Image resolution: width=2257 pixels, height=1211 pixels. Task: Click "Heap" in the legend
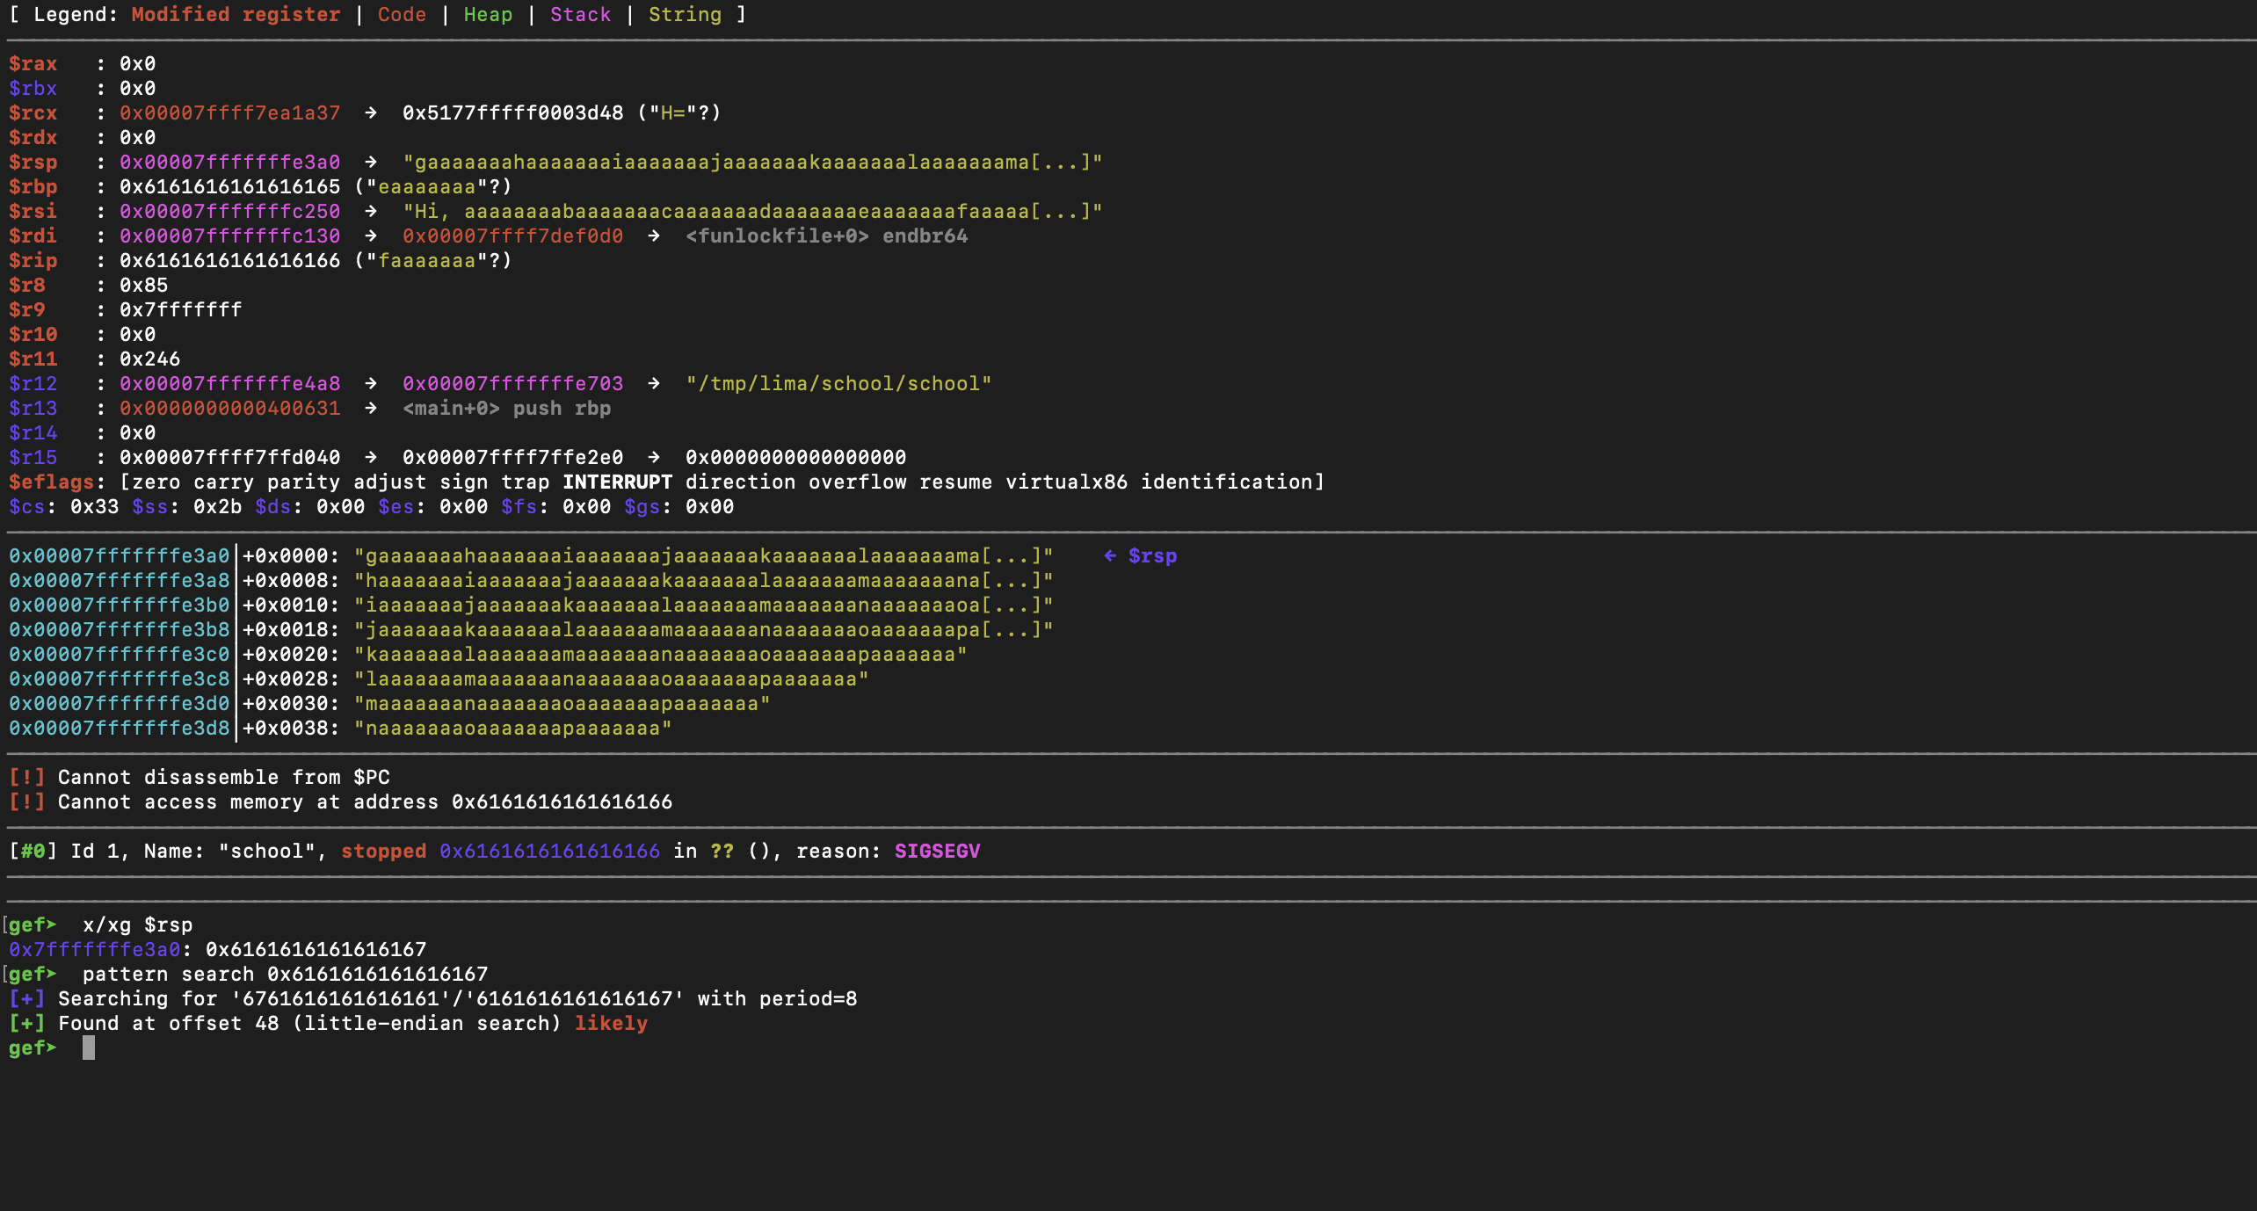[488, 15]
